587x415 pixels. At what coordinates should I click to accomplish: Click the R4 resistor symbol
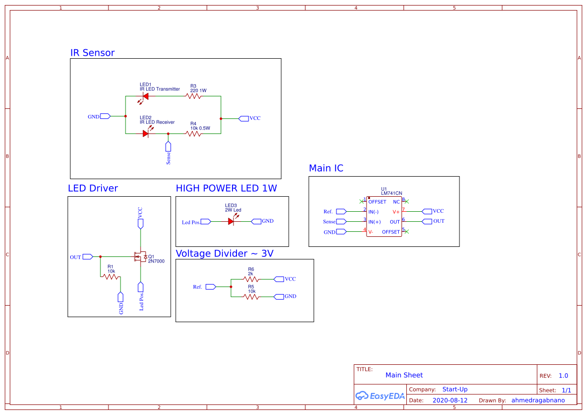(x=193, y=133)
